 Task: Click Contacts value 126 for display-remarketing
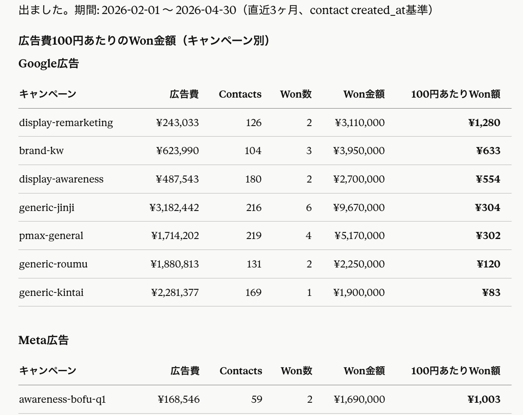click(x=254, y=123)
